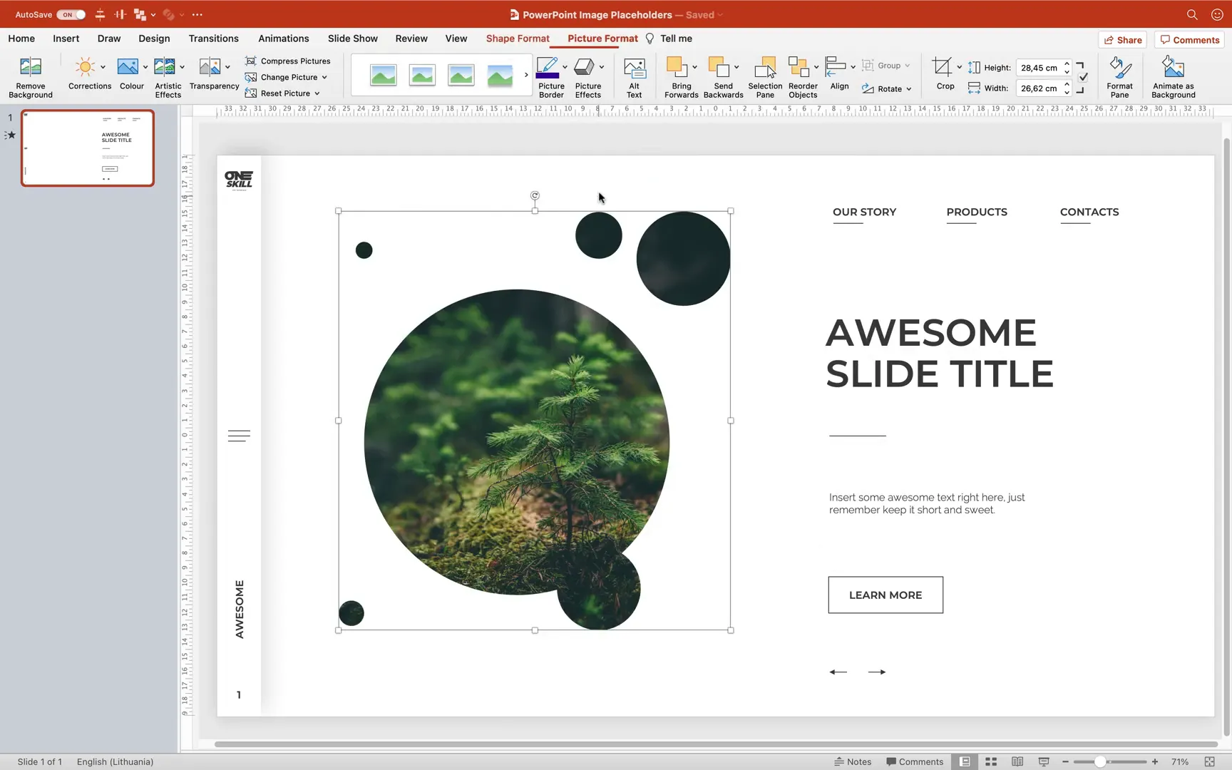Click Compress Pictures
Viewport: 1232px width, 770px height.
tap(288, 61)
